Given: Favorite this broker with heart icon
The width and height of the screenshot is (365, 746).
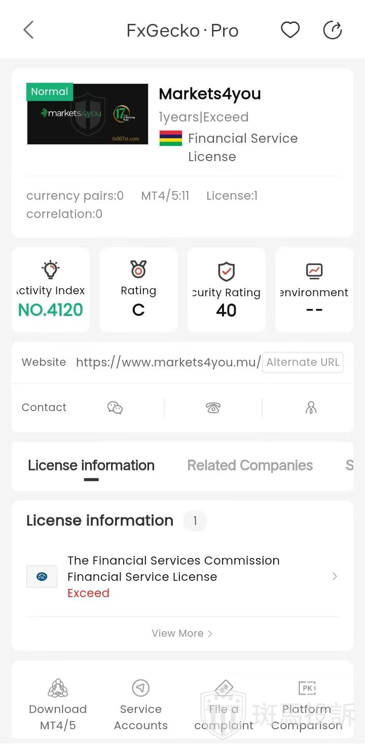Looking at the screenshot, I should [290, 30].
